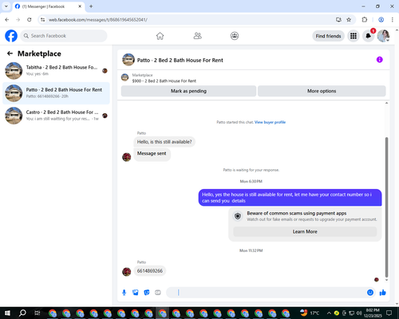Viewport: 399px width, 319px height.
Task: Click the Find friends button
Action: point(328,36)
